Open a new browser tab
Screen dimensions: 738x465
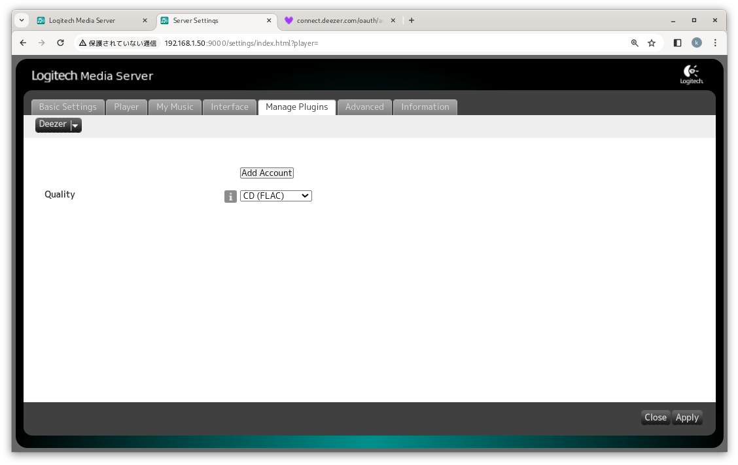412,20
